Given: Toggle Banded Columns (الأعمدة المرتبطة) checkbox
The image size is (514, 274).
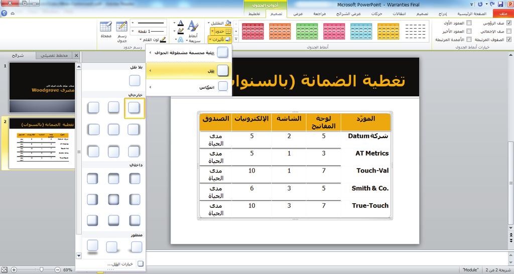Looking at the screenshot, I should (x=469, y=39).
